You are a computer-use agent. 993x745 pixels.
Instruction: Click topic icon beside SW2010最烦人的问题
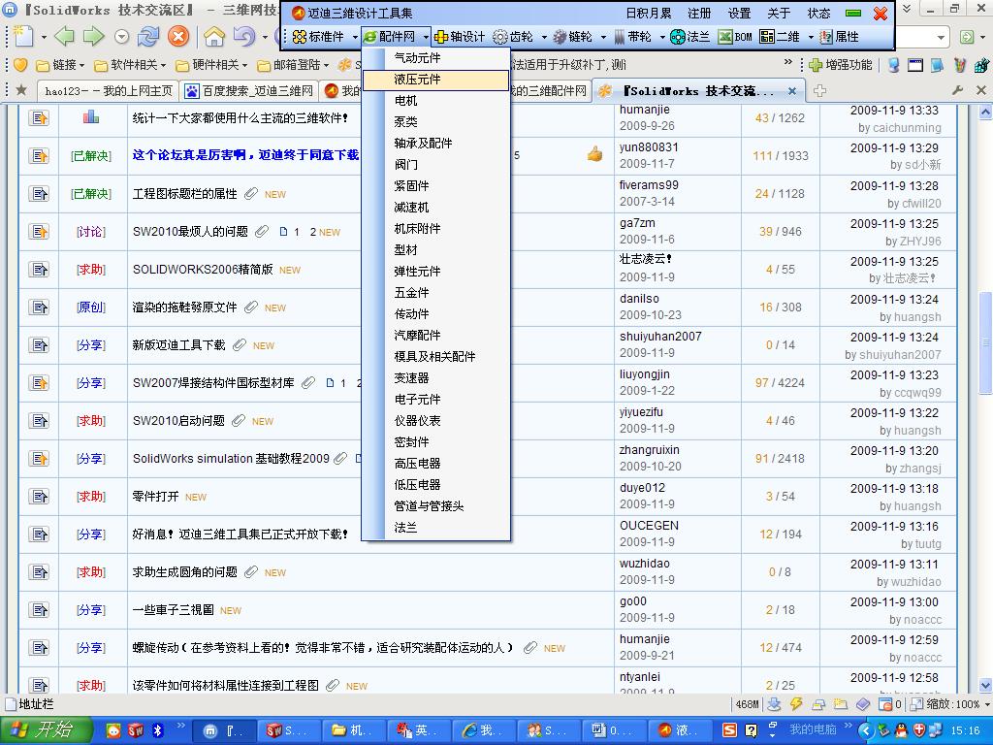click(x=39, y=231)
